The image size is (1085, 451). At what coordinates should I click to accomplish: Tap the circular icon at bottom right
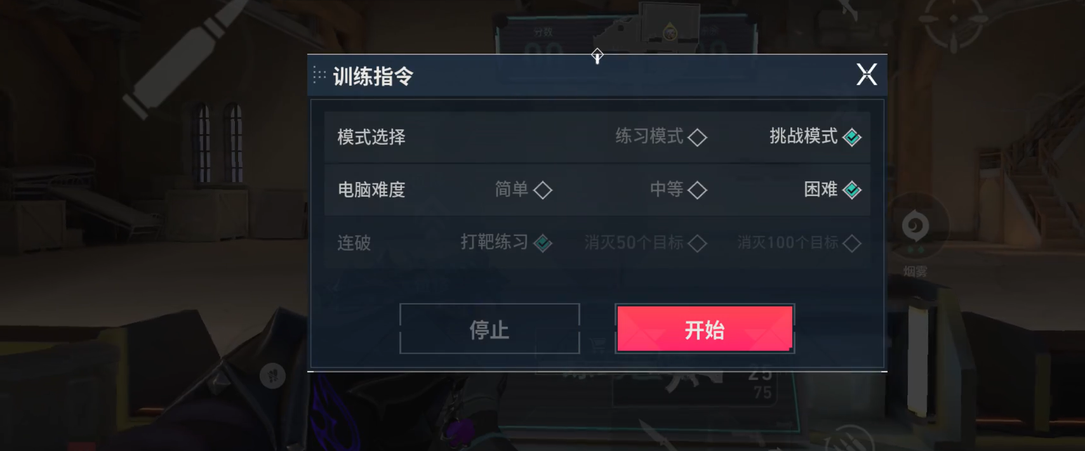848,438
